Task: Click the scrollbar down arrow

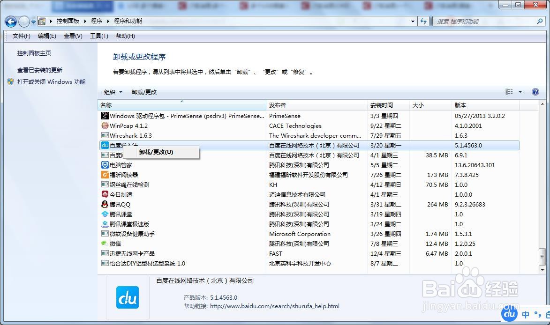Action: pos(542,270)
